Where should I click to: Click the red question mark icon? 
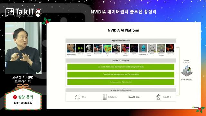(15, 97)
